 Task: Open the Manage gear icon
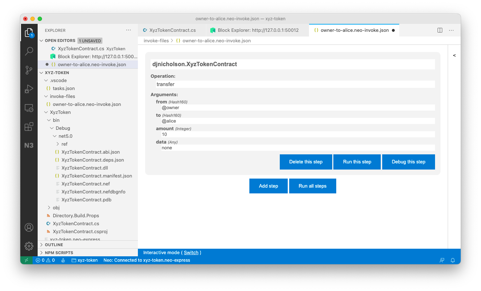(29, 246)
